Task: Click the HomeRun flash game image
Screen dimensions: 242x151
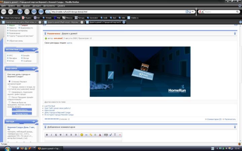Action: click(x=140, y=71)
